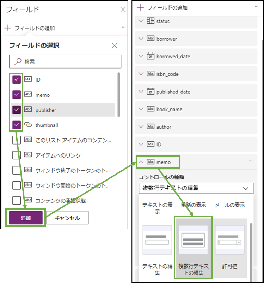This screenshot has height=283, width=264.
Task: Click the plus icon beside フィールドの追加 in right panel
Action: pos(141,7)
